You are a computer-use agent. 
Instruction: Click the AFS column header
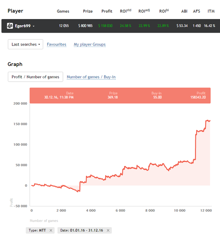pos(197,11)
